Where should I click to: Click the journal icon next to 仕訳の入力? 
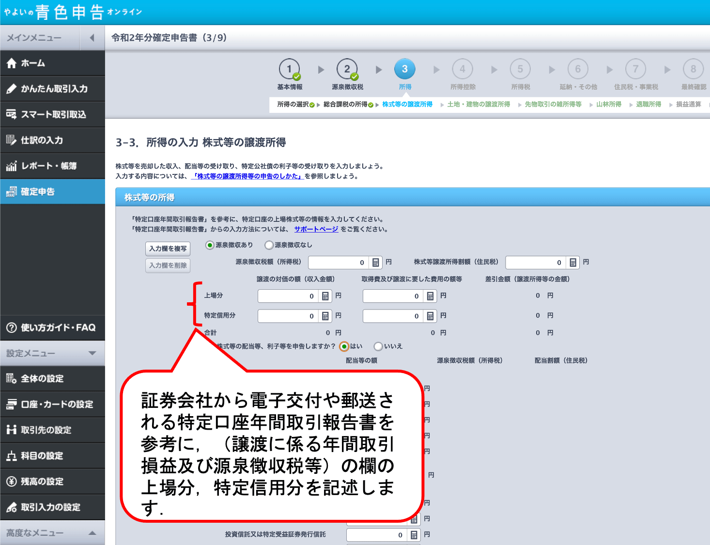point(11,140)
